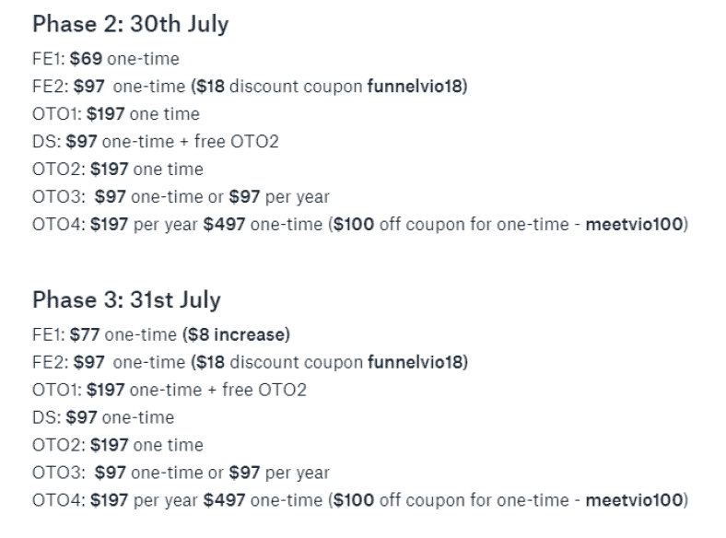Click the OTO2 $197 price in Phase 3
Image resolution: width=726 pixels, height=538 pixels.
[x=110, y=445]
